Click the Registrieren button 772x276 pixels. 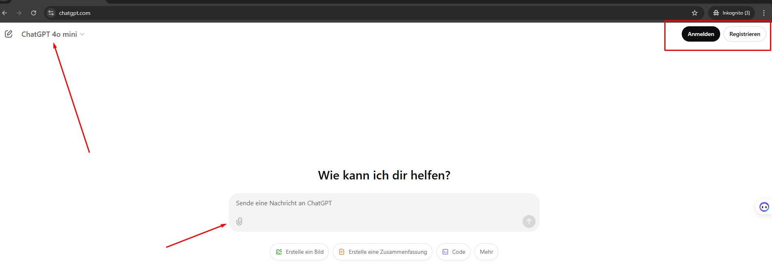744,34
